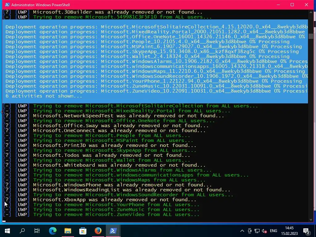
Task: Click 'Microsoft.WindowsReadingList was already removed' line
Action: pos(116,190)
